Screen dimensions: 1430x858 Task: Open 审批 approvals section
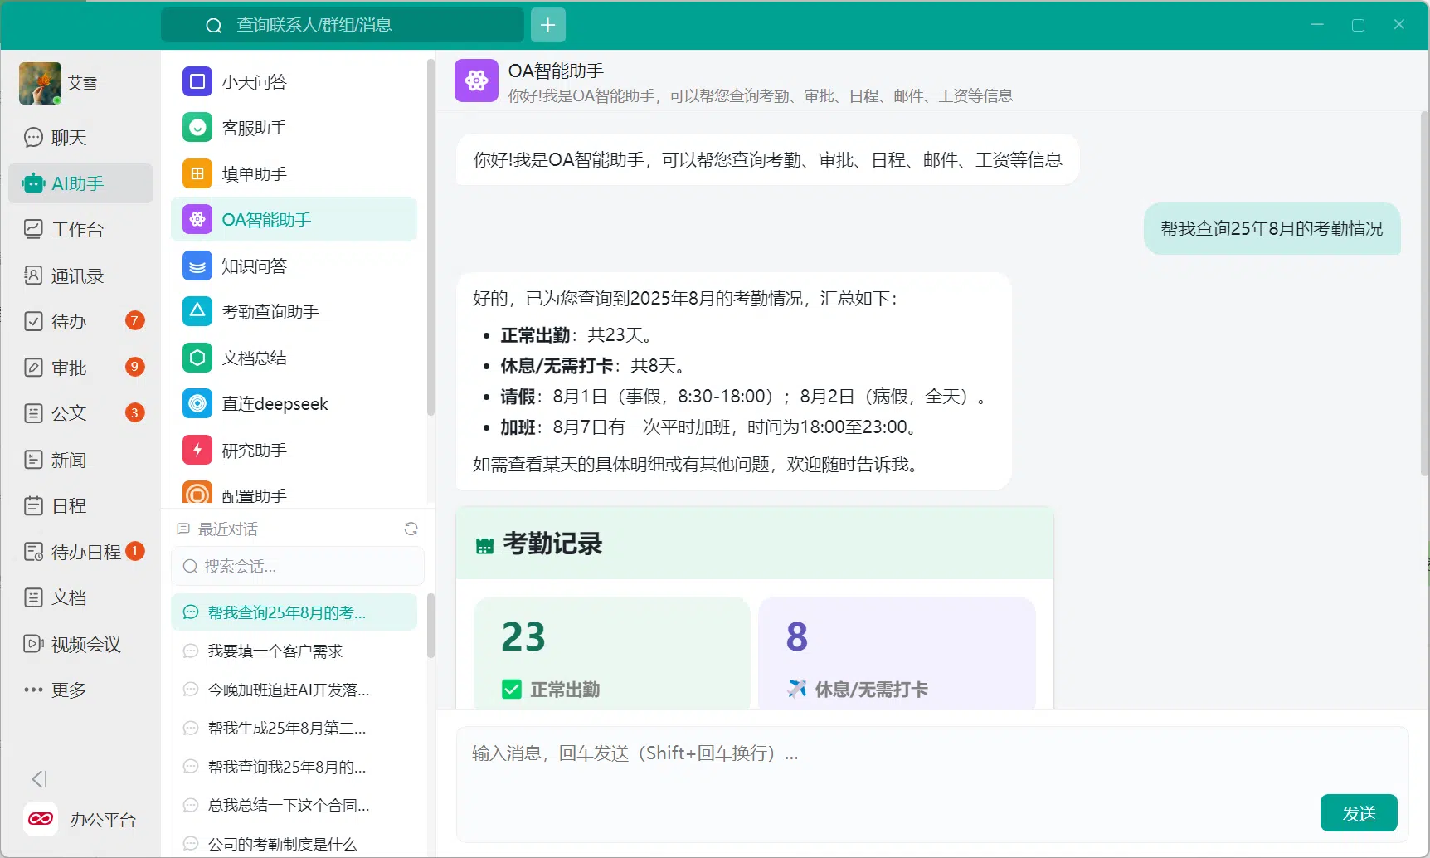click(80, 367)
